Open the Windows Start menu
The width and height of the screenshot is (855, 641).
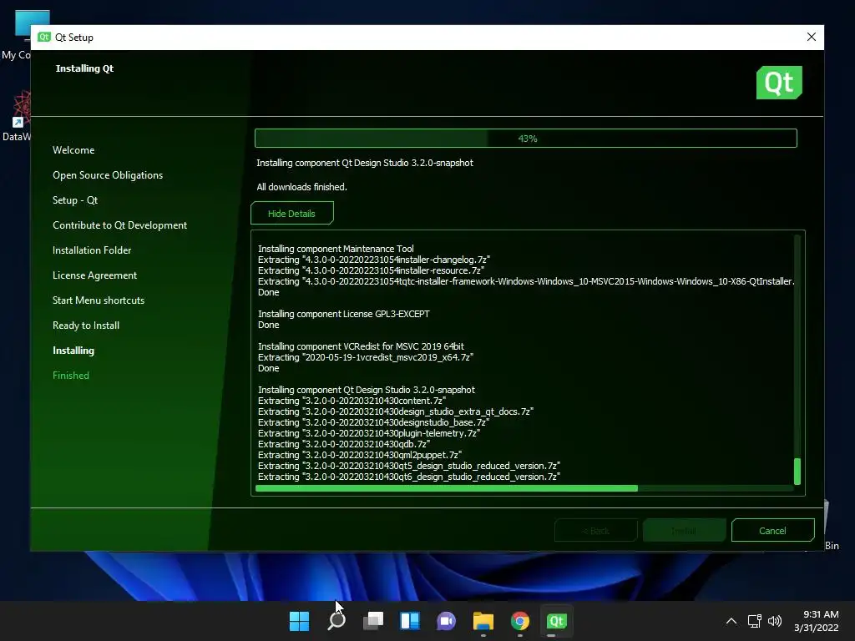point(299,621)
